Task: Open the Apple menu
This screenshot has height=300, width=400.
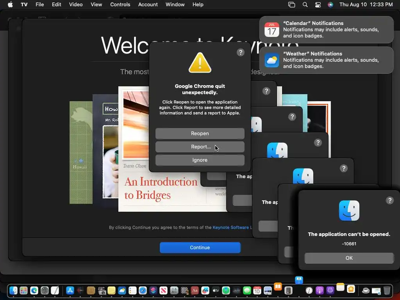Action: point(11,5)
